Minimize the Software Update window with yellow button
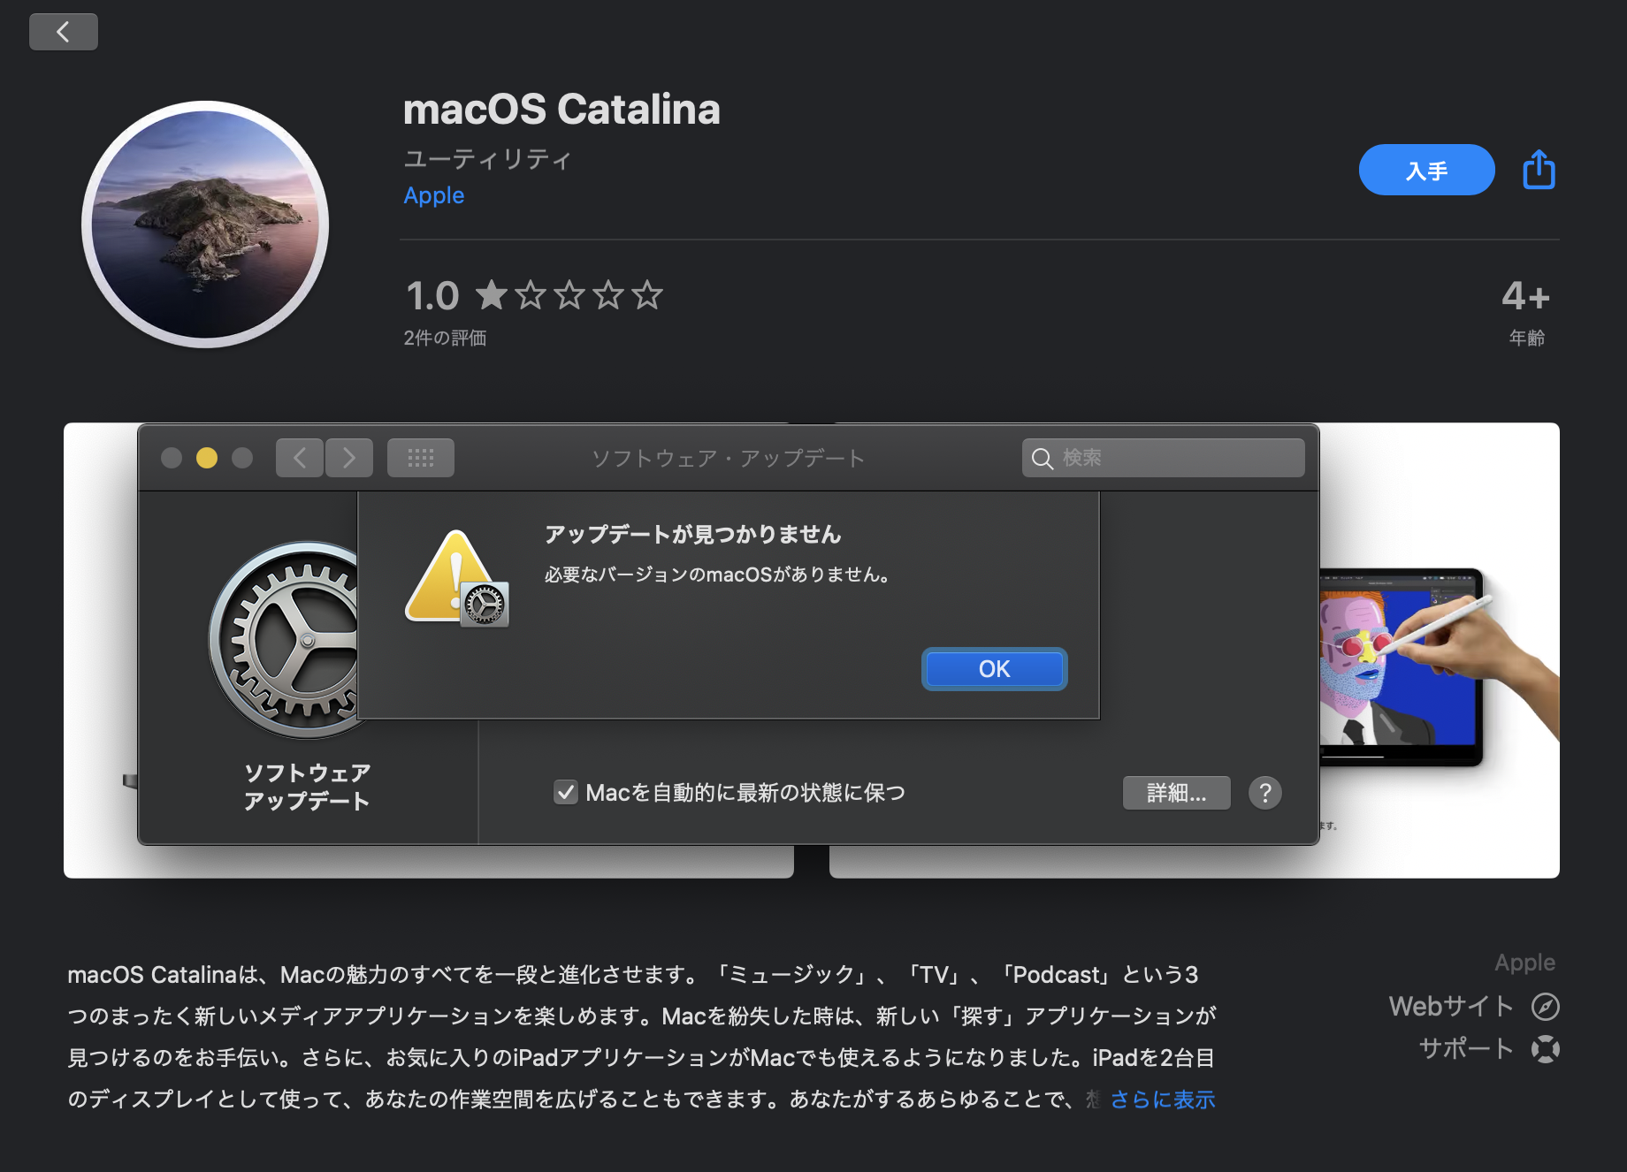Screen dimensions: 1627x1172 tap(207, 458)
